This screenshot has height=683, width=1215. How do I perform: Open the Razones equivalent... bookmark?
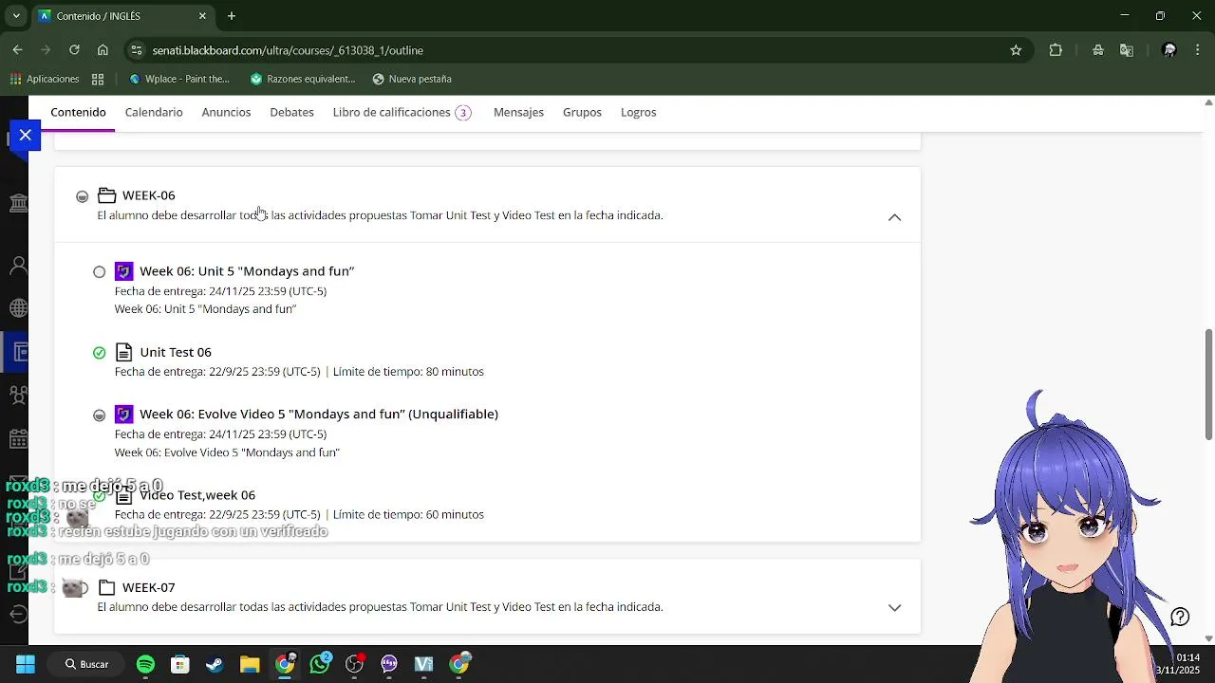click(x=302, y=79)
